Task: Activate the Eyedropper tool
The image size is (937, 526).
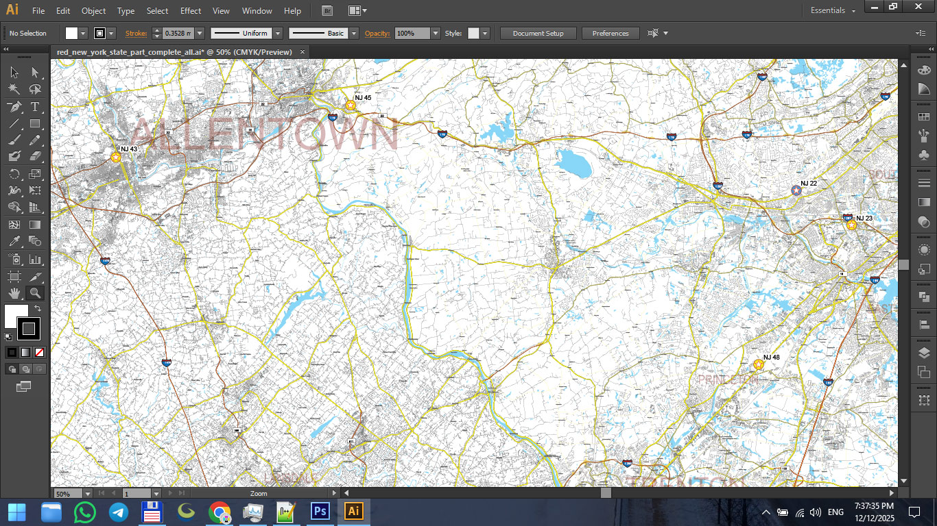Action: (x=14, y=242)
